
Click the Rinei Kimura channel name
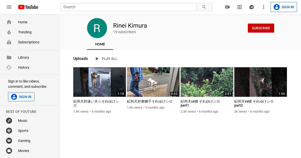point(130,26)
